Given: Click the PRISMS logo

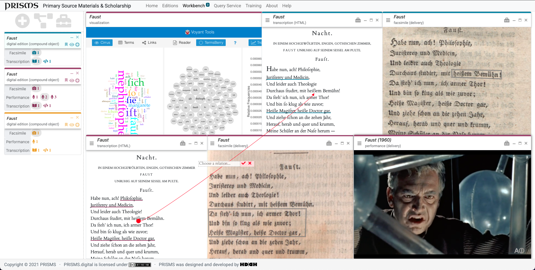Looking at the screenshot, I should point(22,6).
